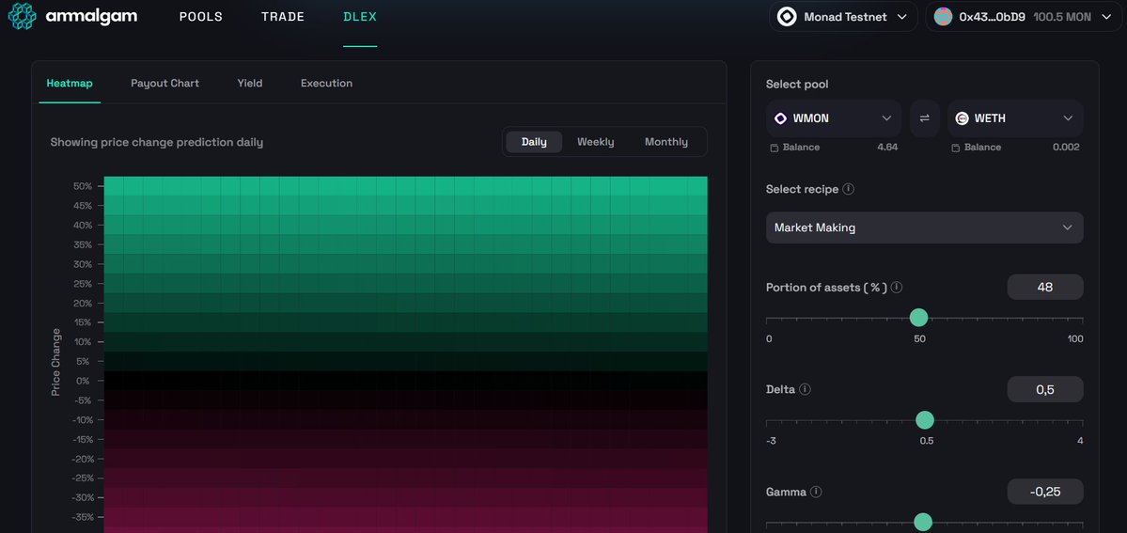1127x533 pixels.
Task: Click the WETH balance value 0.002
Action: coord(1066,148)
